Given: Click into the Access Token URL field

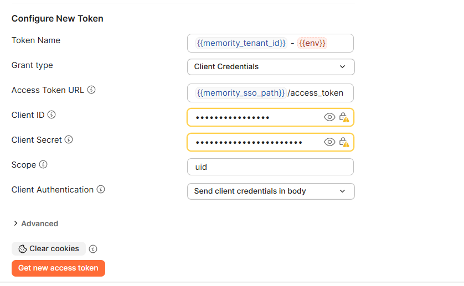Looking at the screenshot, I should [x=270, y=93].
